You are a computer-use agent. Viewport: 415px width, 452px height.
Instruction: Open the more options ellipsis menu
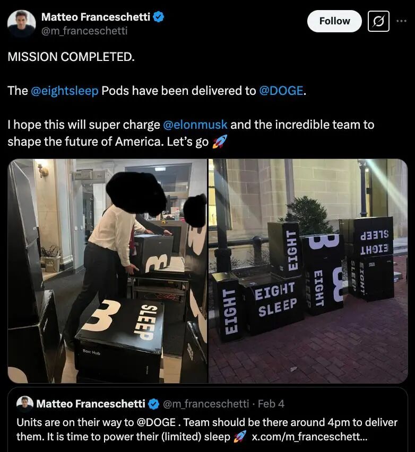[402, 21]
